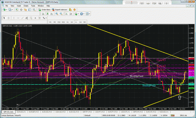
Task: Click the Templates icon
Action: pyautogui.click(x=87, y=14)
